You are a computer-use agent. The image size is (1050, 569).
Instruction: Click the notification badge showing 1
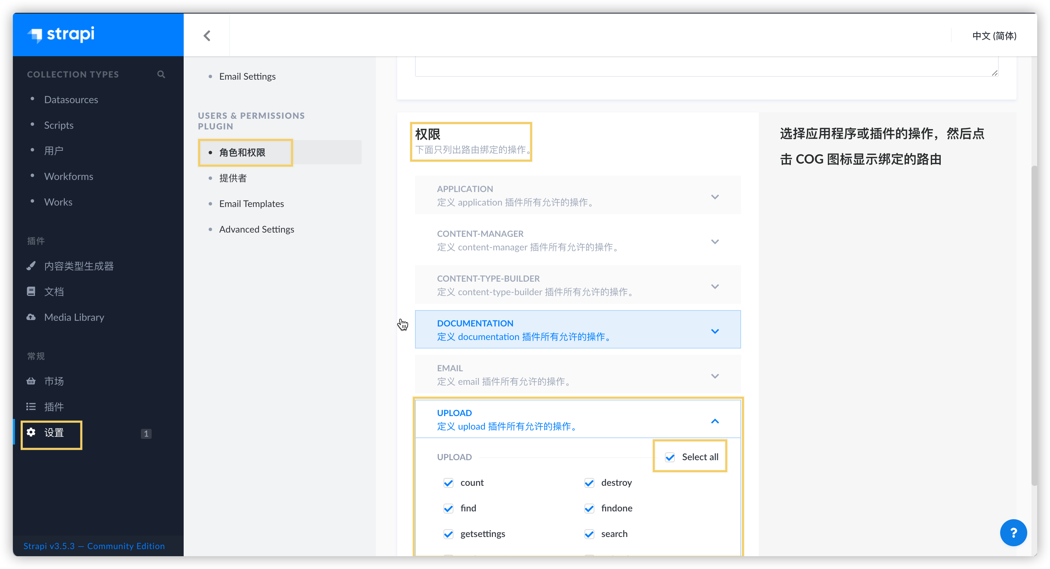(x=146, y=434)
